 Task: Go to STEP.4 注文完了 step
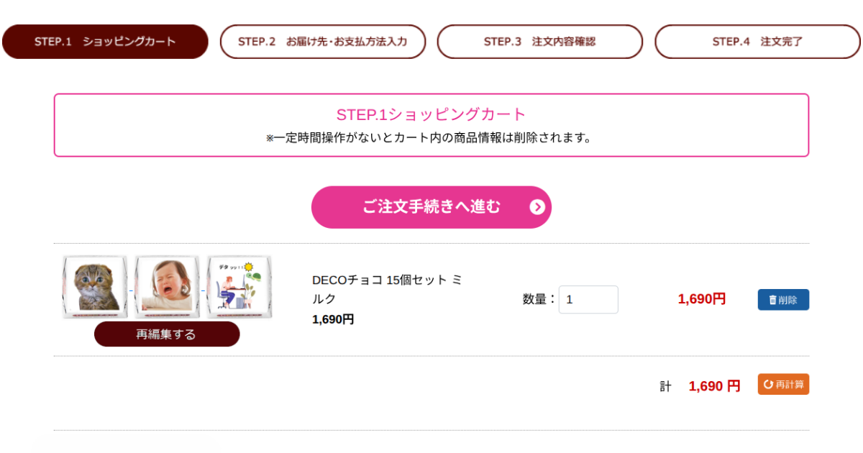pyautogui.click(x=757, y=42)
